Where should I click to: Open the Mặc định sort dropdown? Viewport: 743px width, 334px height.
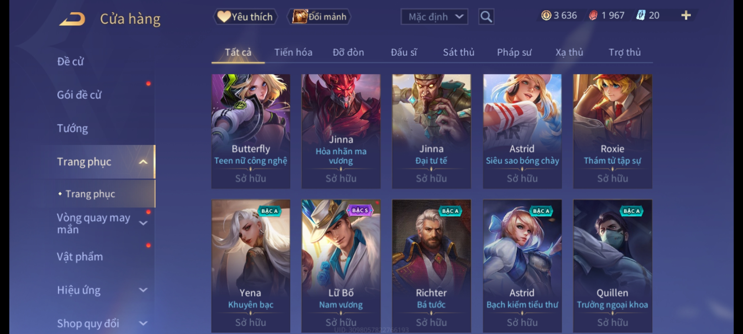click(x=434, y=17)
